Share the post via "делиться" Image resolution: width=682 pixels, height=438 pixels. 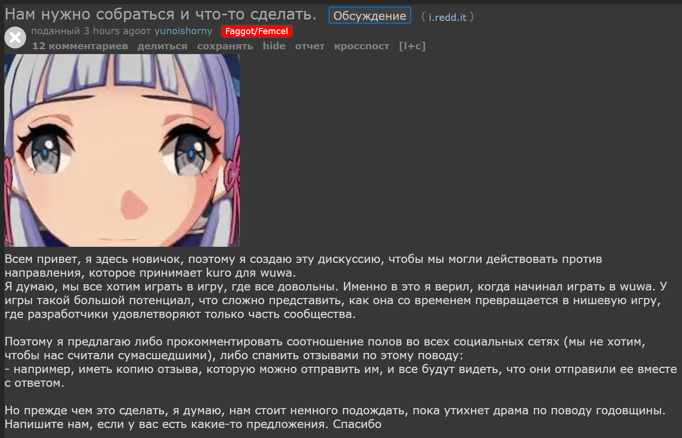pyautogui.click(x=162, y=46)
